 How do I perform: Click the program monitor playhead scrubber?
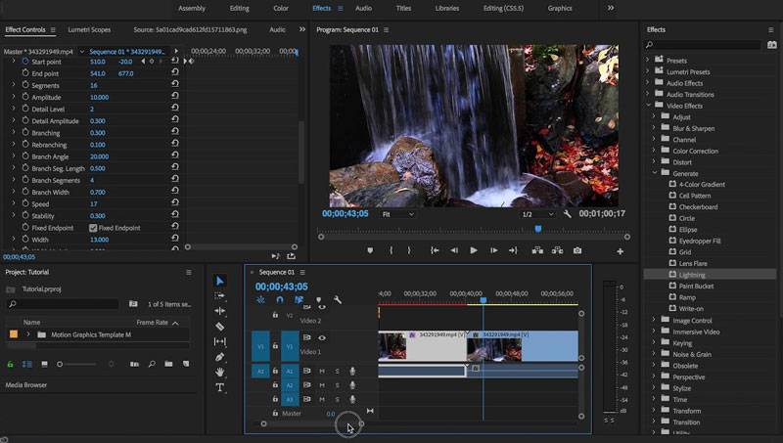[537, 229]
